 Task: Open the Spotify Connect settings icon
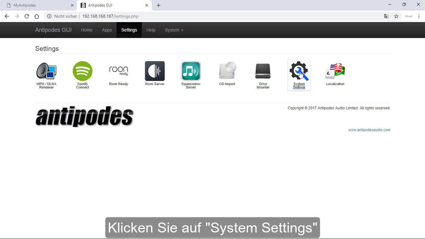coord(83,71)
